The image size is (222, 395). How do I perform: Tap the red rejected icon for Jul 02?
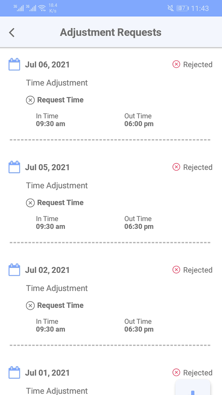pos(176,270)
